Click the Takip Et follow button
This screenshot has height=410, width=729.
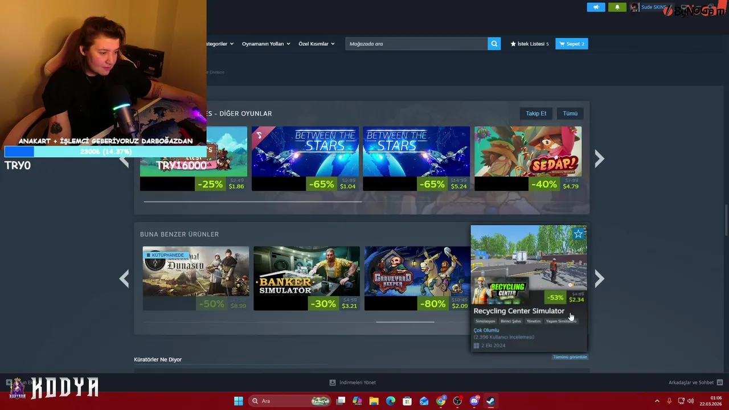536,113
